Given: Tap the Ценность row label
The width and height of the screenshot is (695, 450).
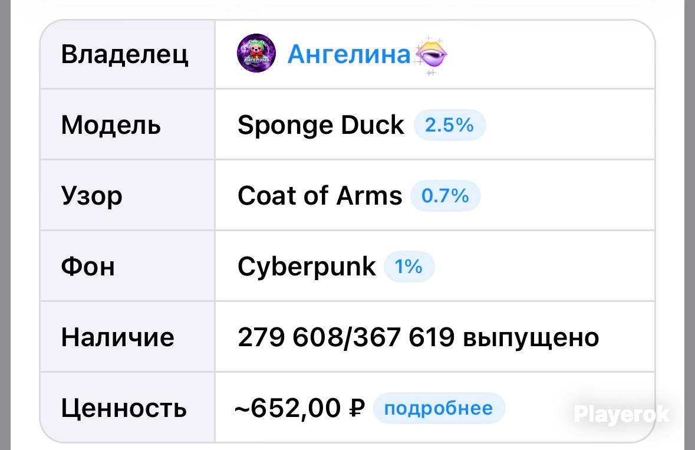Looking at the screenshot, I should click(124, 409).
